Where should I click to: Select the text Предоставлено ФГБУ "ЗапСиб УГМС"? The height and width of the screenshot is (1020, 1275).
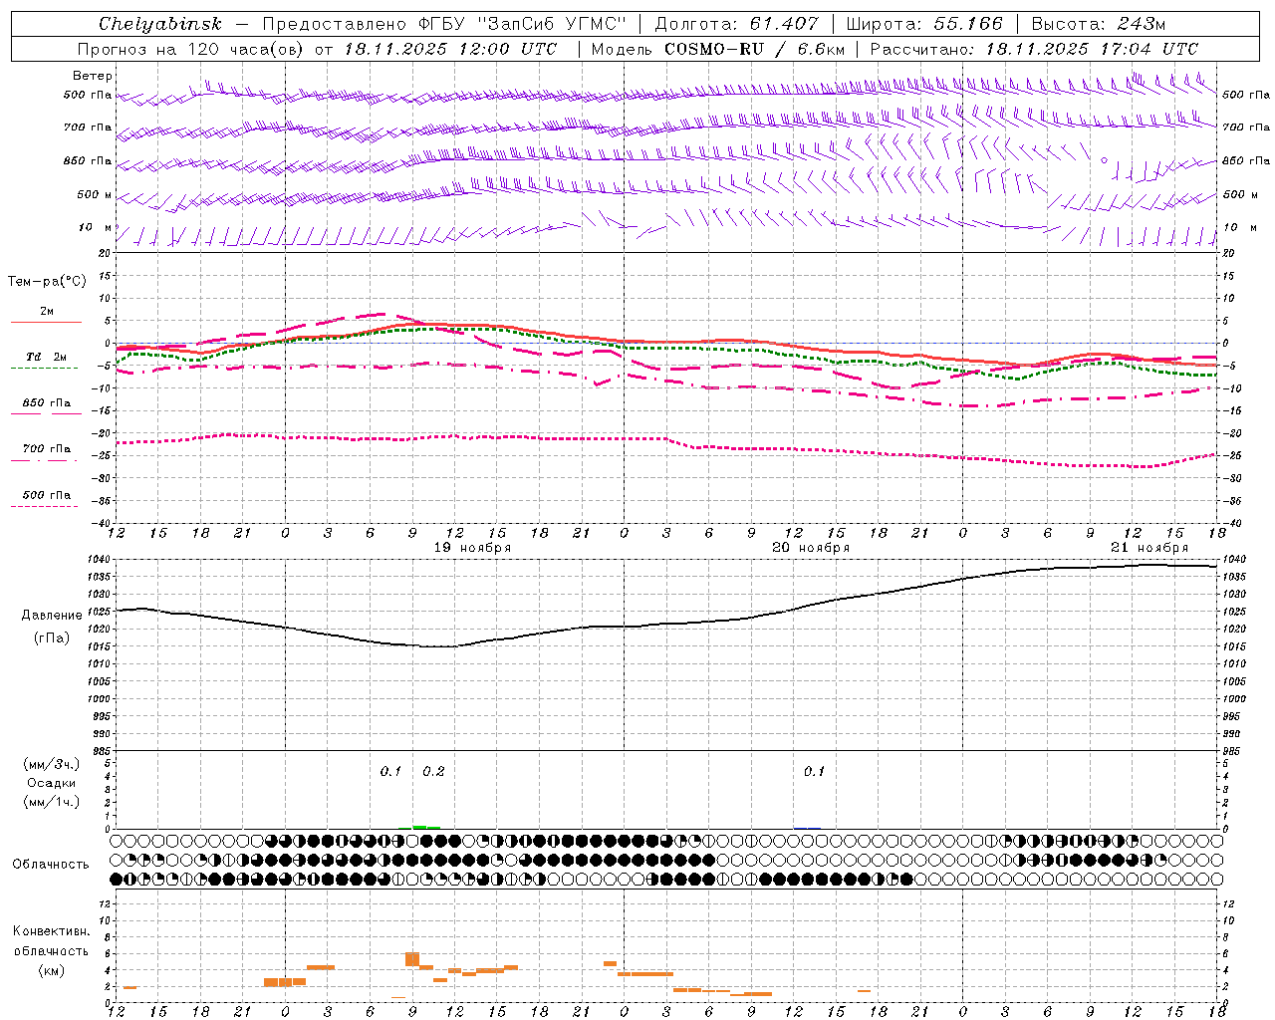pyautogui.click(x=444, y=24)
